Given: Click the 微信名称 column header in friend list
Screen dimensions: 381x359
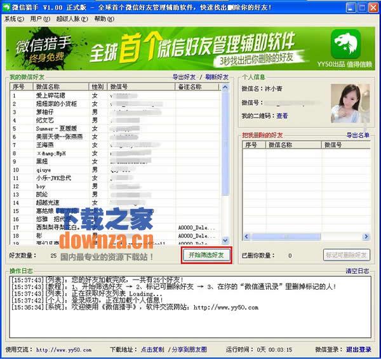Looking at the screenshot, I should [61, 87].
